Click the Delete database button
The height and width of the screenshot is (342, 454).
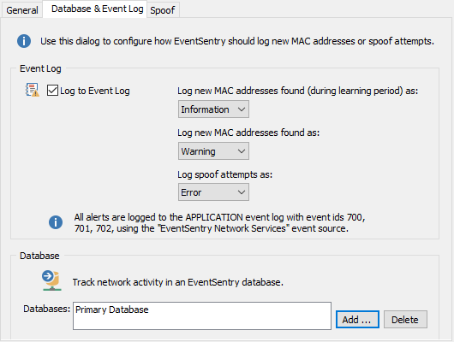[x=405, y=320]
